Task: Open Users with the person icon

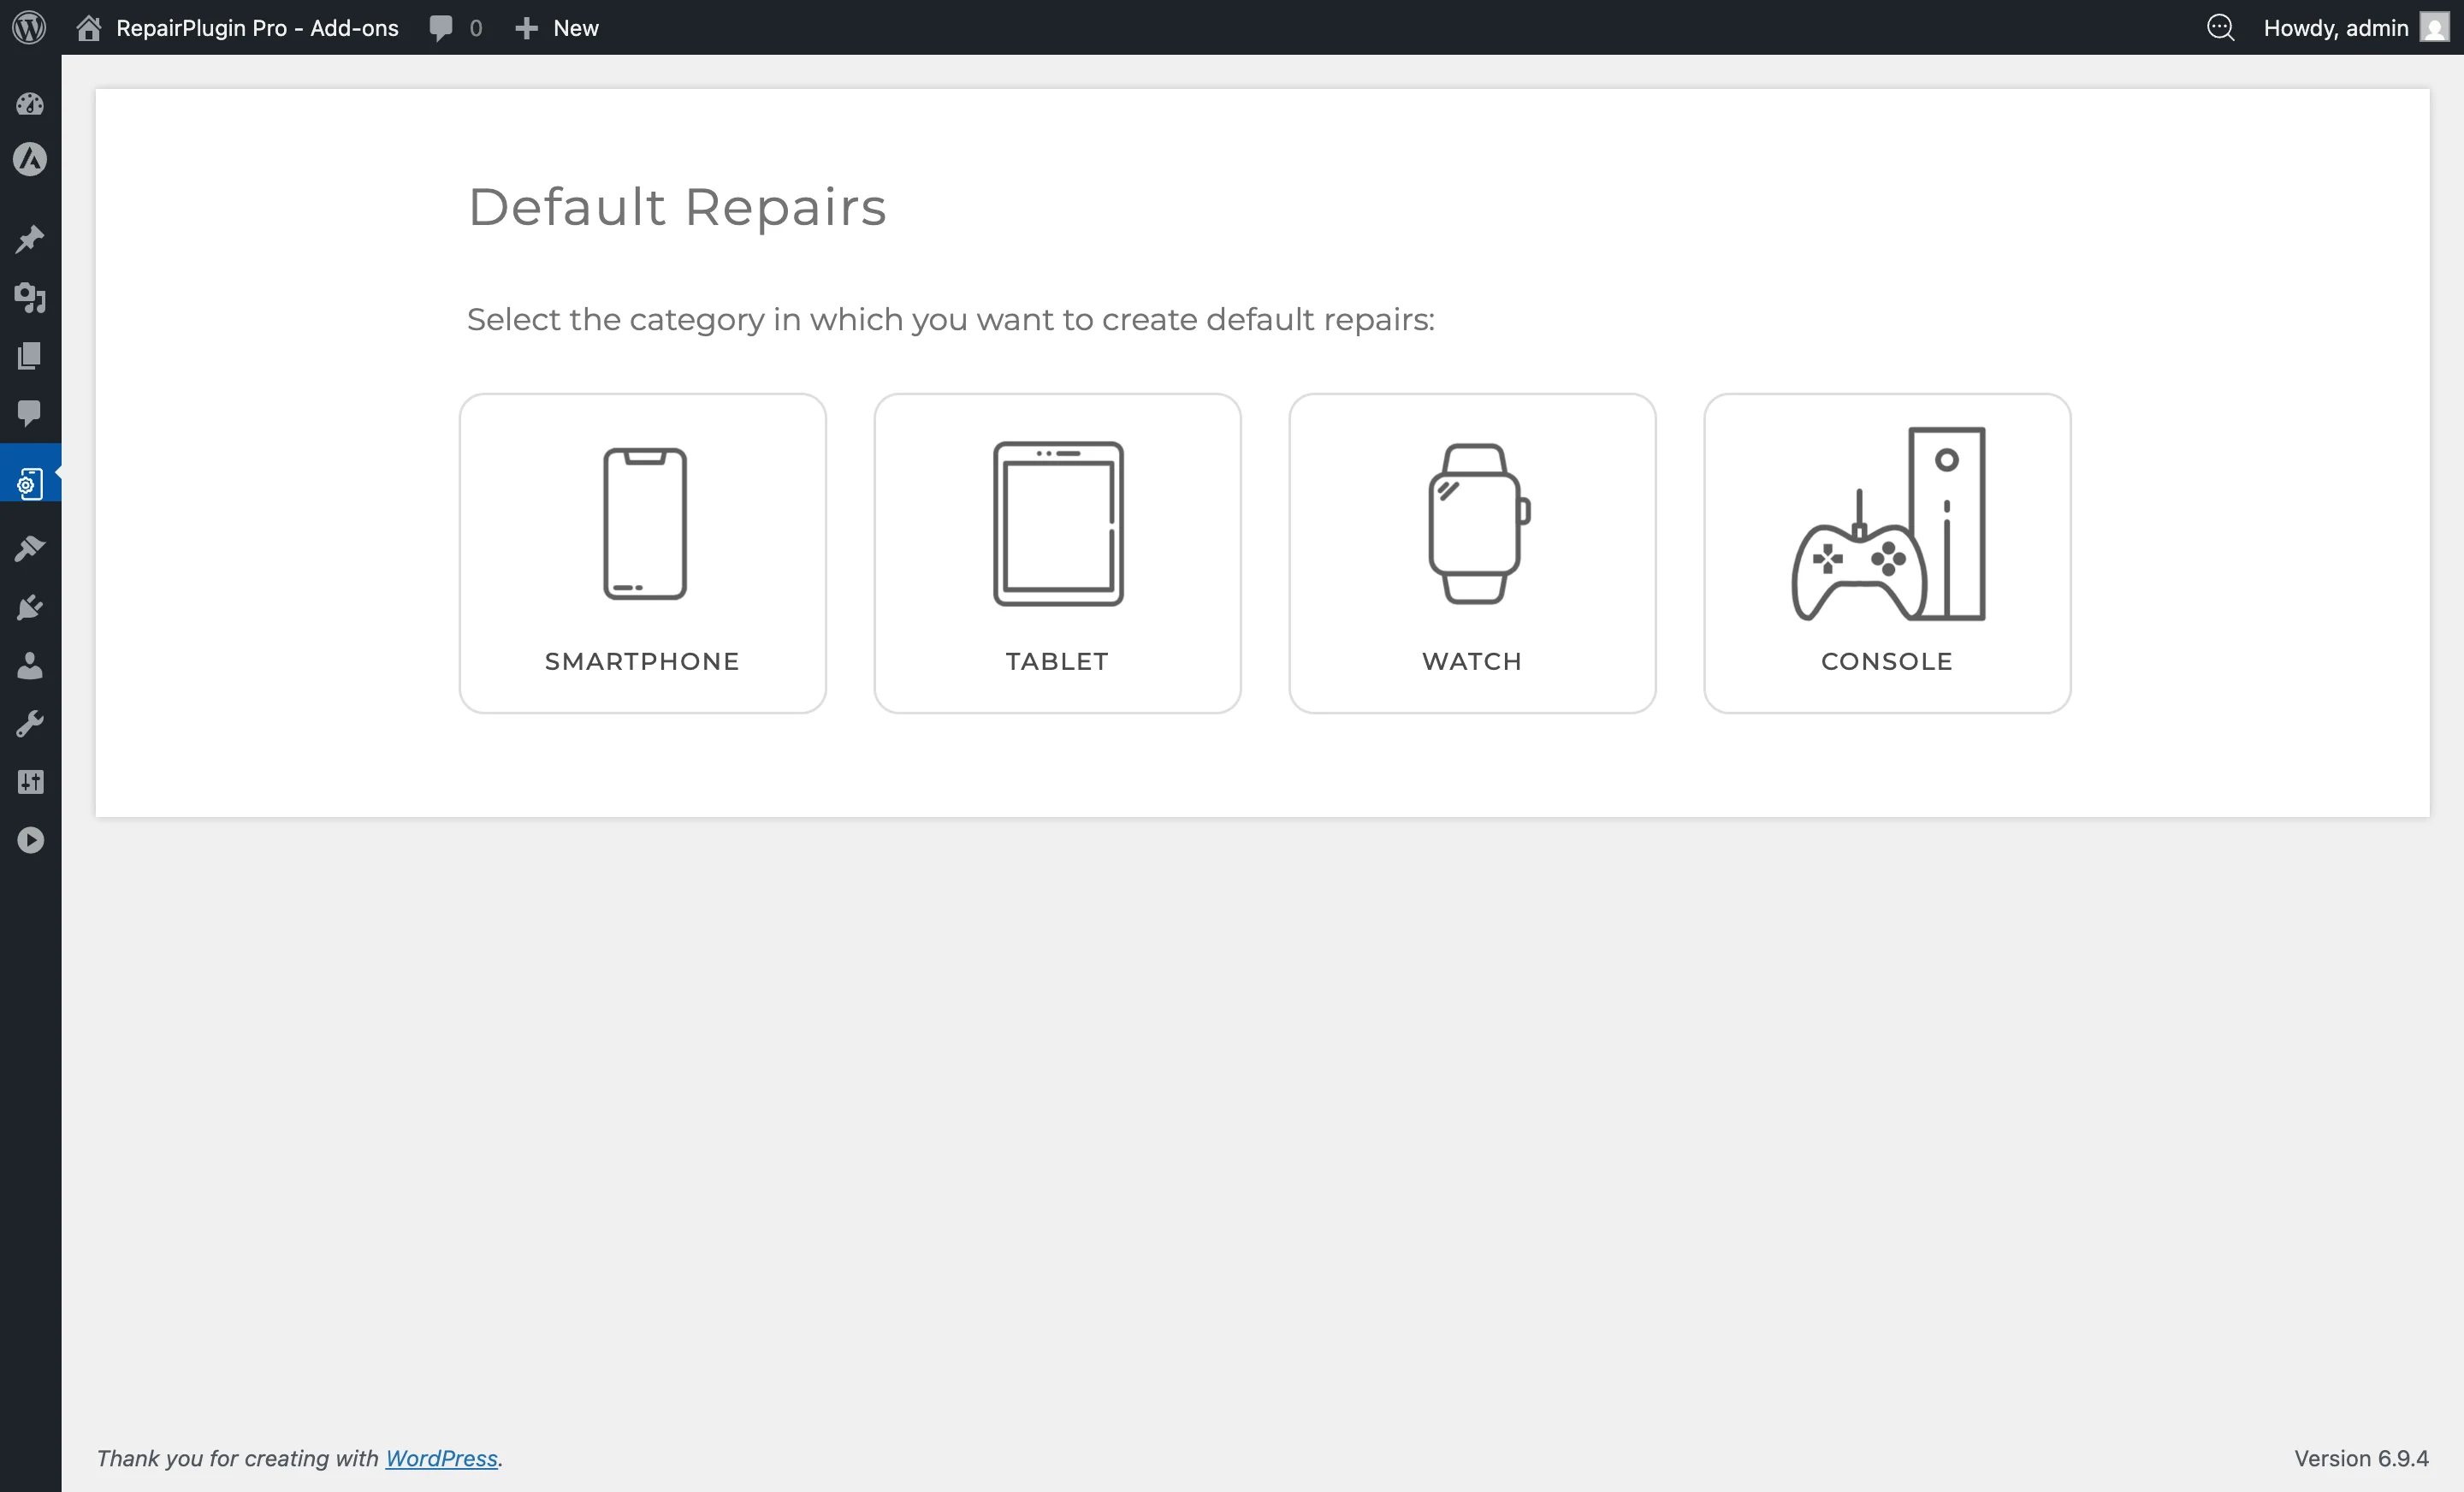Action: (x=30, y=666)
